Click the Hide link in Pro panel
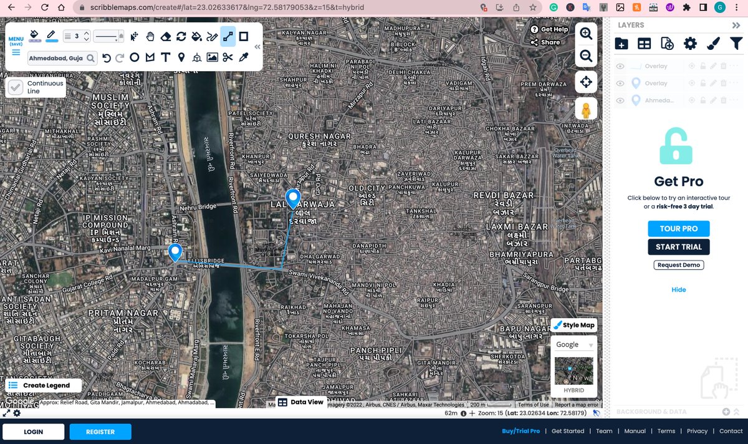The height and width of the screenshot is (444, 748). pos(679,290)
